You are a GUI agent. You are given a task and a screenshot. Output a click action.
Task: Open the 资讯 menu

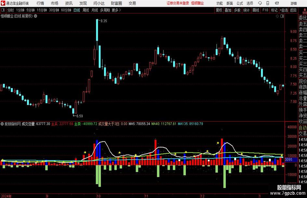pyautogui.click(x=69, y=3)
